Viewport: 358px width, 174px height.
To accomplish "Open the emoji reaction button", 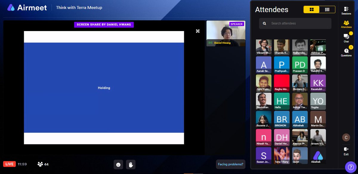I will tap(118, 164).
